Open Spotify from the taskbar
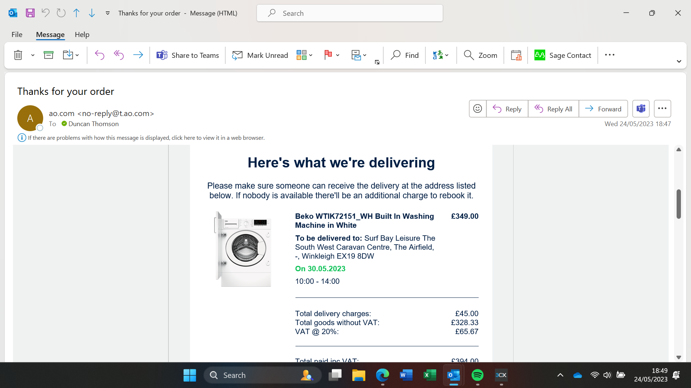The image size is (691, 388). click(x=477, y=375)
